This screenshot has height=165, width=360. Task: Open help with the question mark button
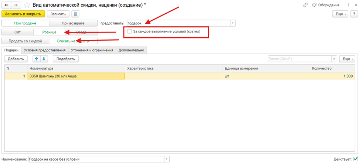pos(354,14)
